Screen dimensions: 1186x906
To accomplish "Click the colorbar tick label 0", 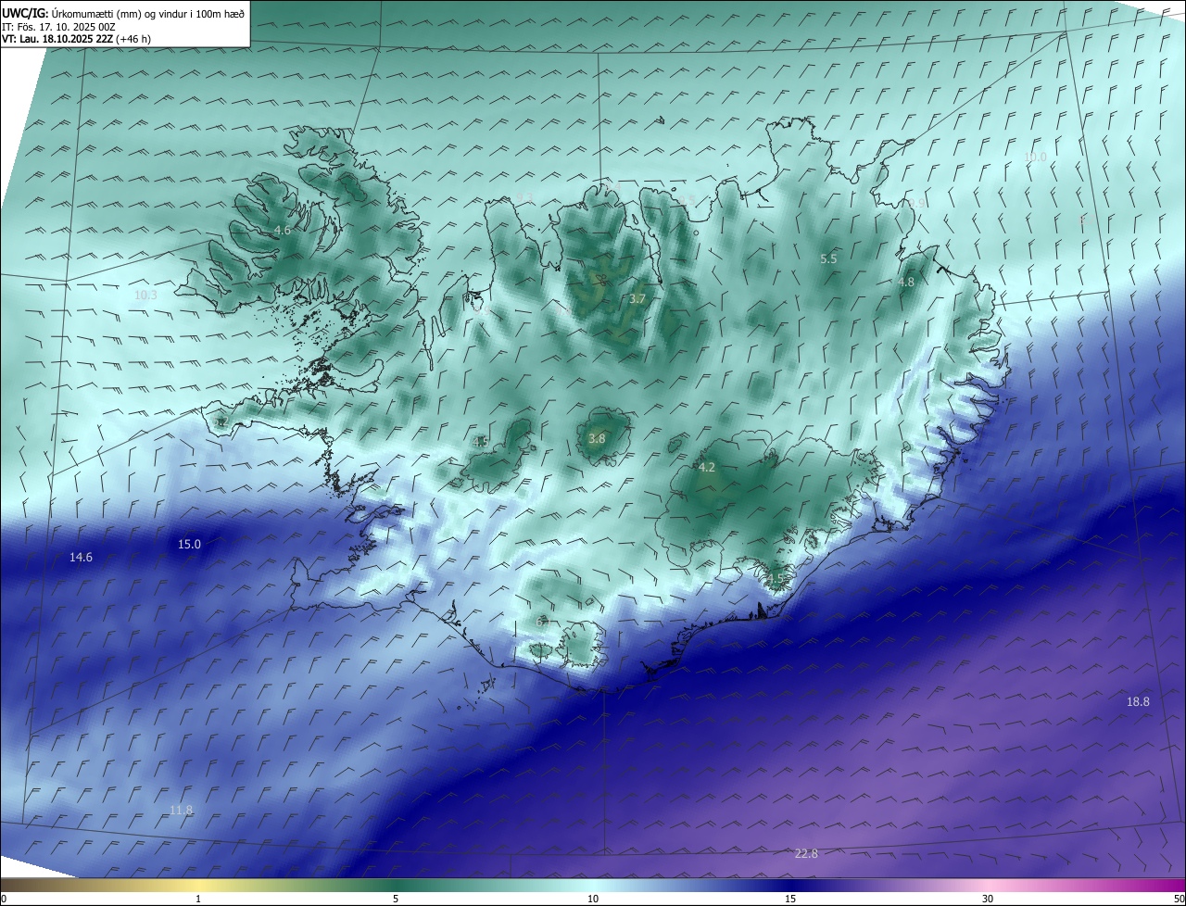I will 3,899.
